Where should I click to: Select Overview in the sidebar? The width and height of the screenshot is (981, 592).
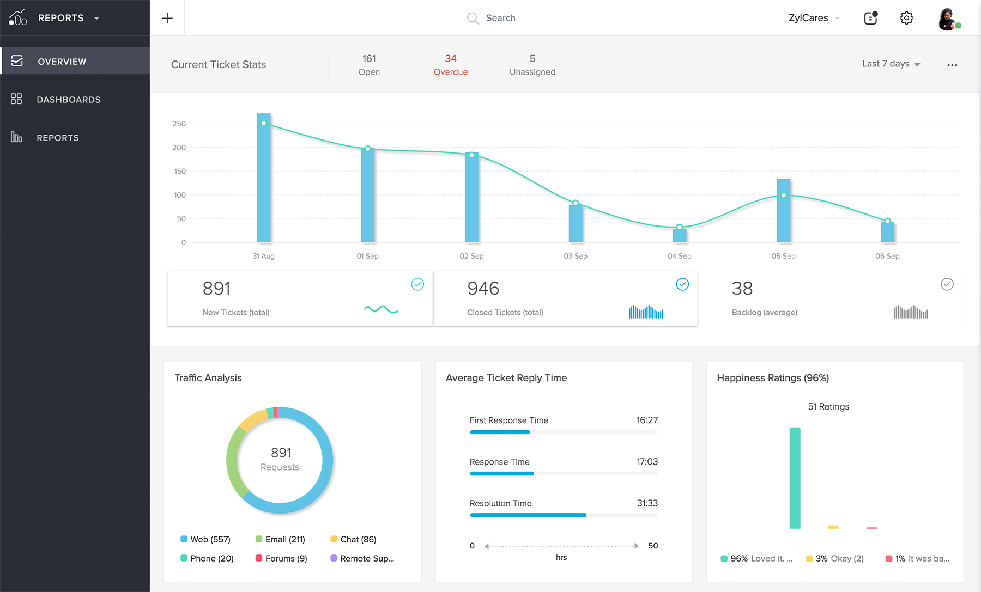(x=62, y=62)
